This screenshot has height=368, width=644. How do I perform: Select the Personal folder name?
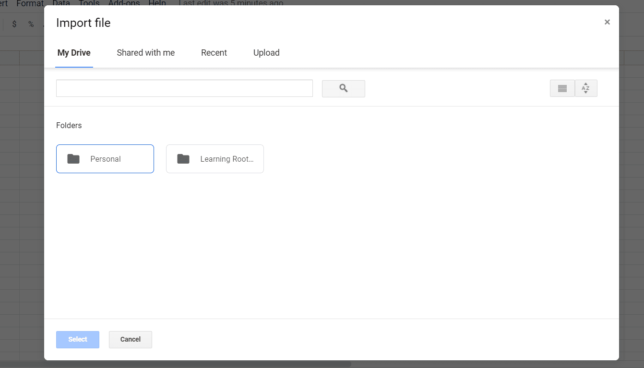[x=106, y=159]
